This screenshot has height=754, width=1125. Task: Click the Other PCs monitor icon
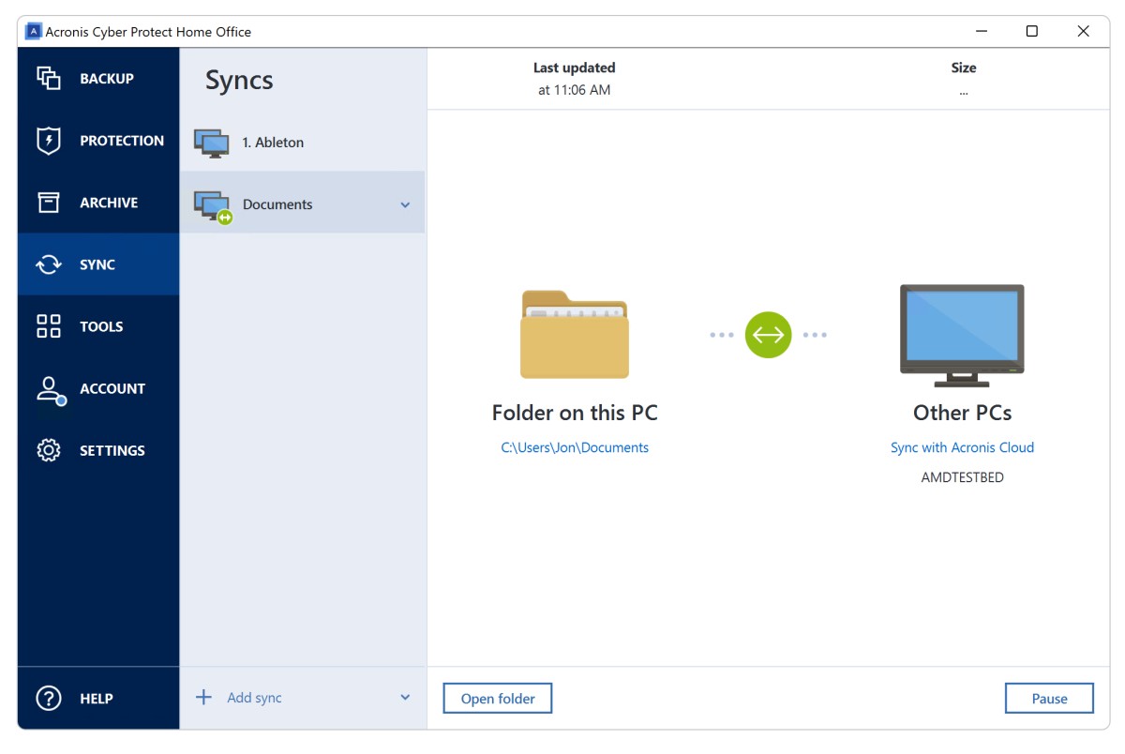click(962, 335)
